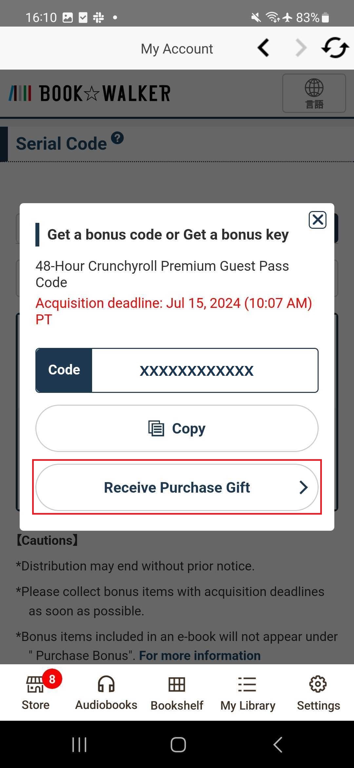Open the Store tab

point(35,693)
